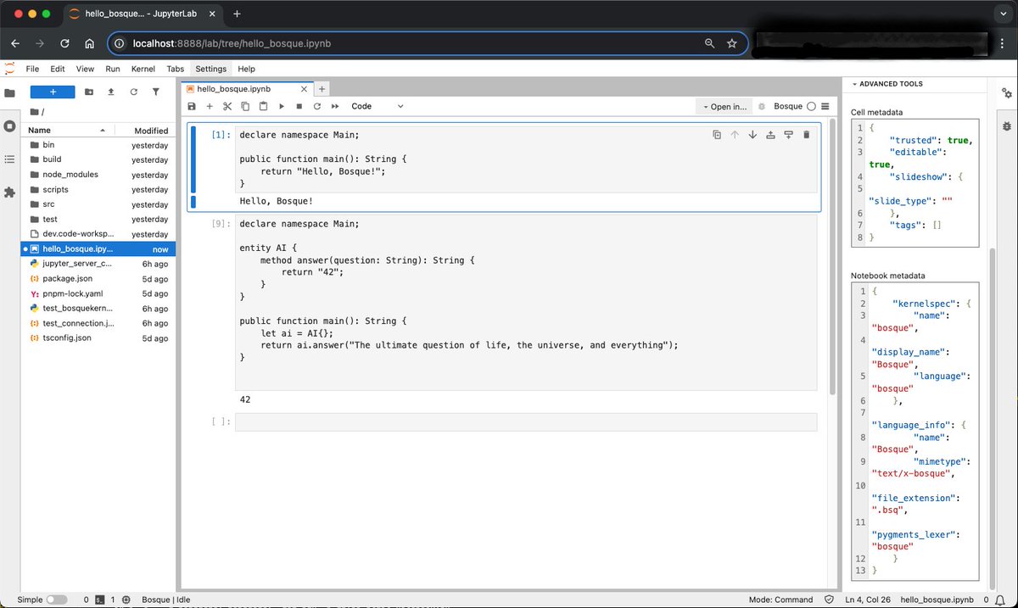Insert a cell above the active cell

(770, 134)
